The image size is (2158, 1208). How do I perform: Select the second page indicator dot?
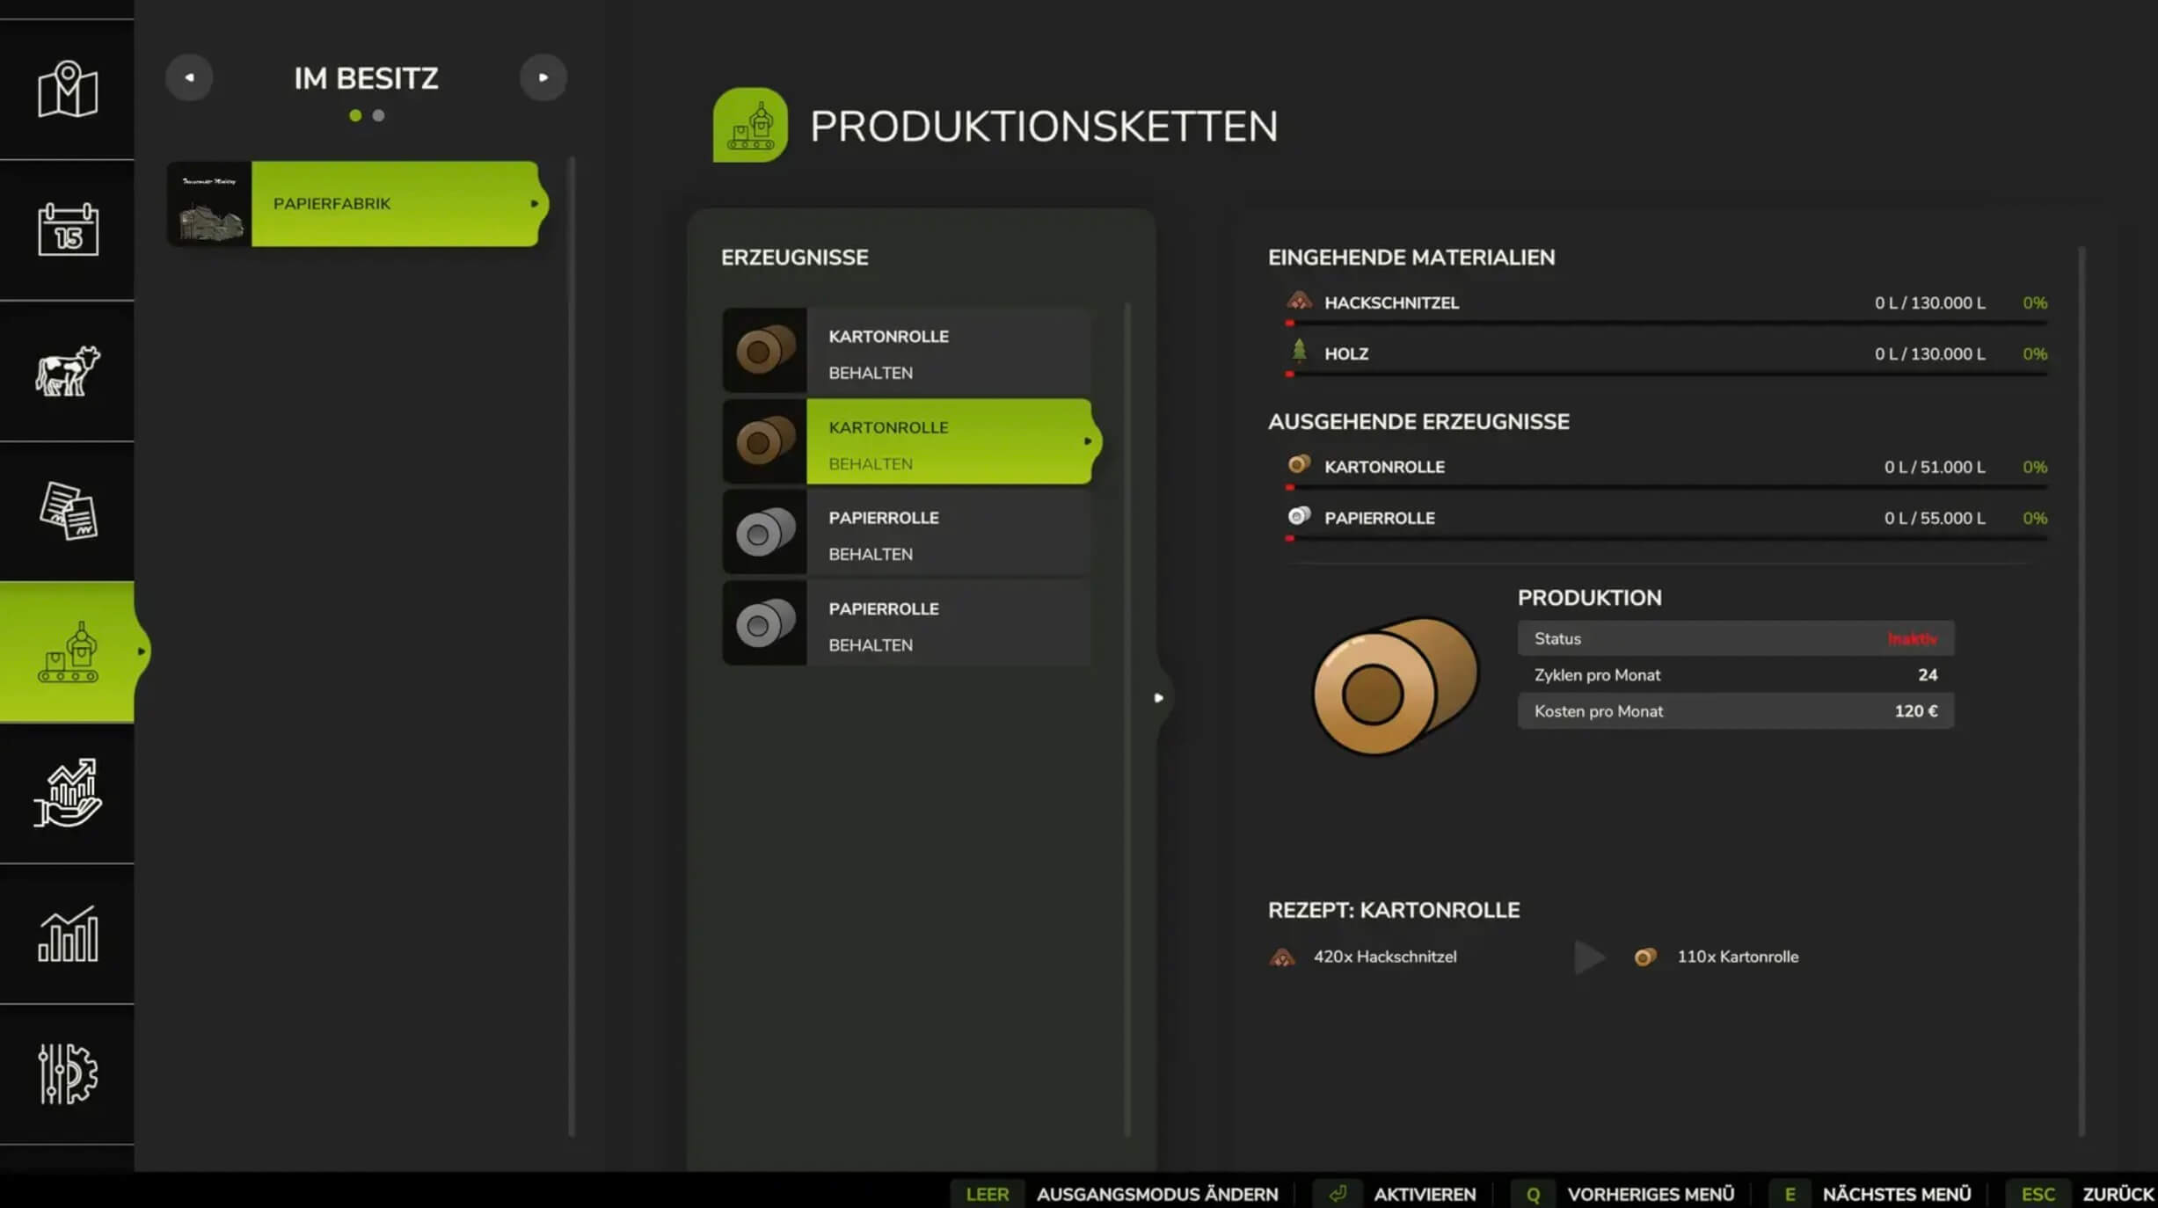click(x=378, y=115)
